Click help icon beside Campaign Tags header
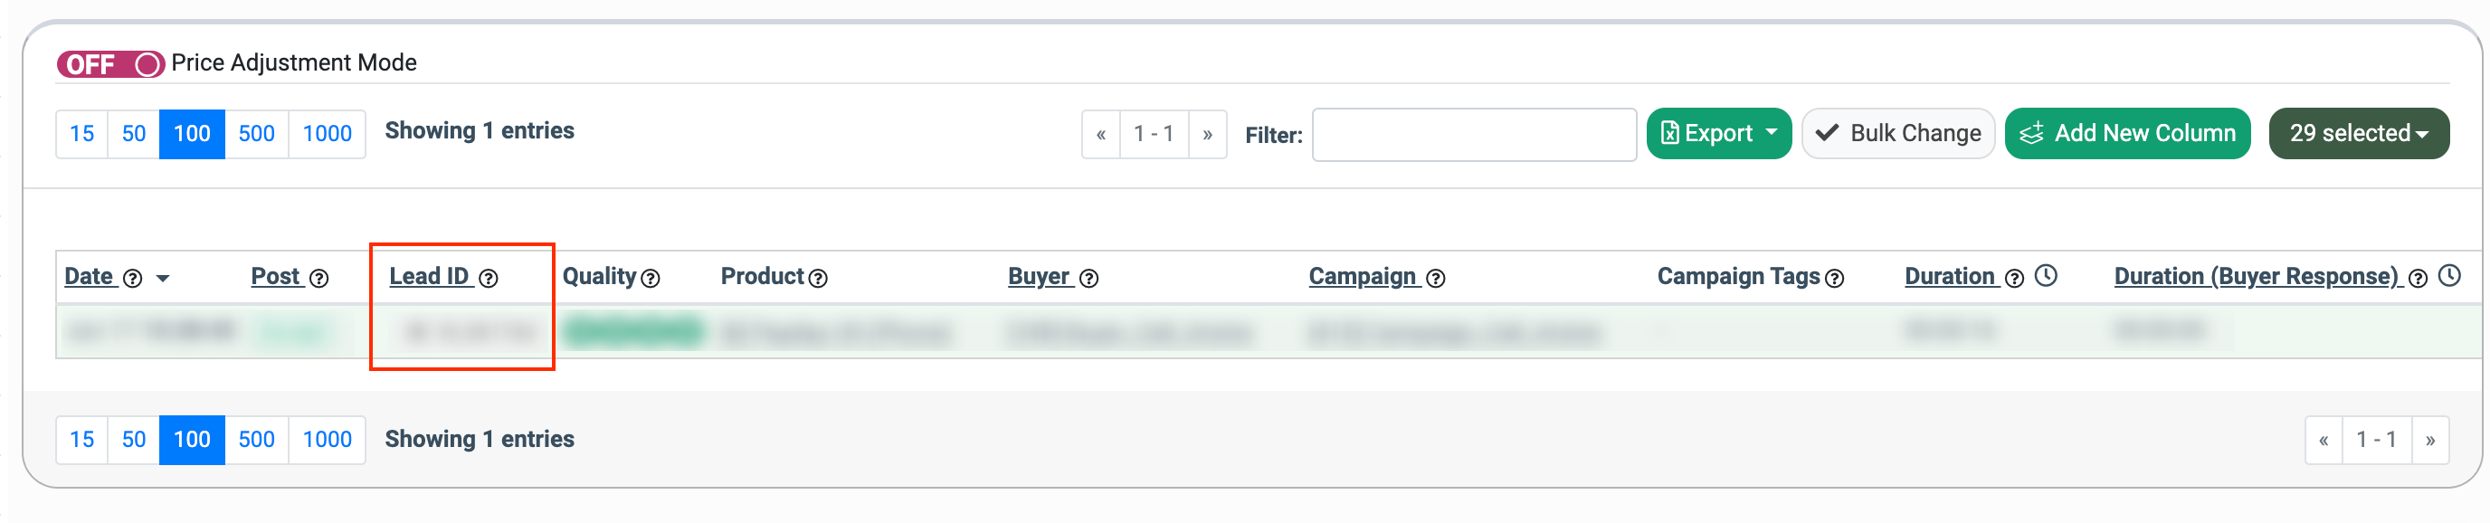 click(x=1834, y=279)
